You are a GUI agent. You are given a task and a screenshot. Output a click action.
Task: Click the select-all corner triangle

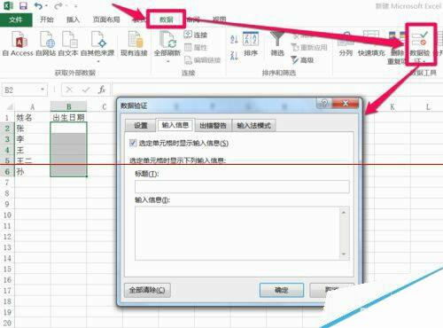pos(9,107)
